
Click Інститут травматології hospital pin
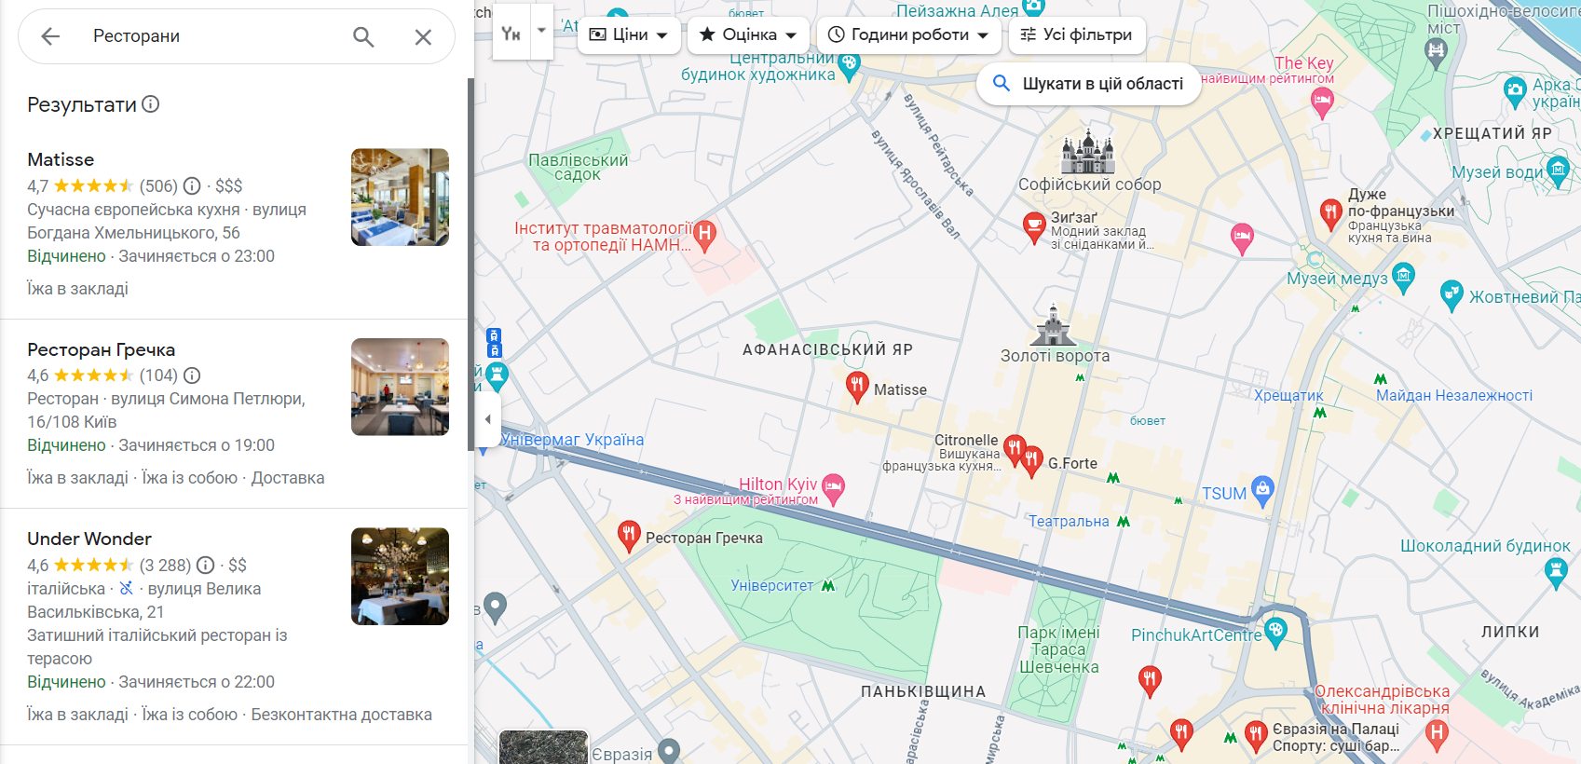(x=705, y=236)
